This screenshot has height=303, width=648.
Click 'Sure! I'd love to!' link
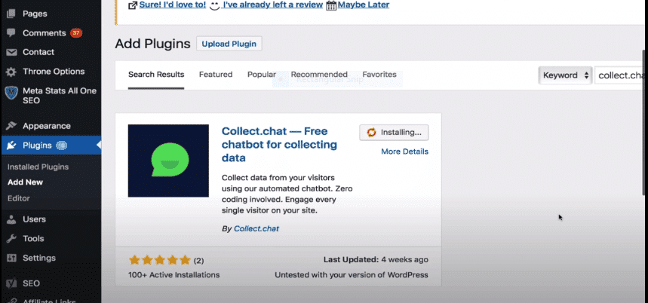(172, 5)
